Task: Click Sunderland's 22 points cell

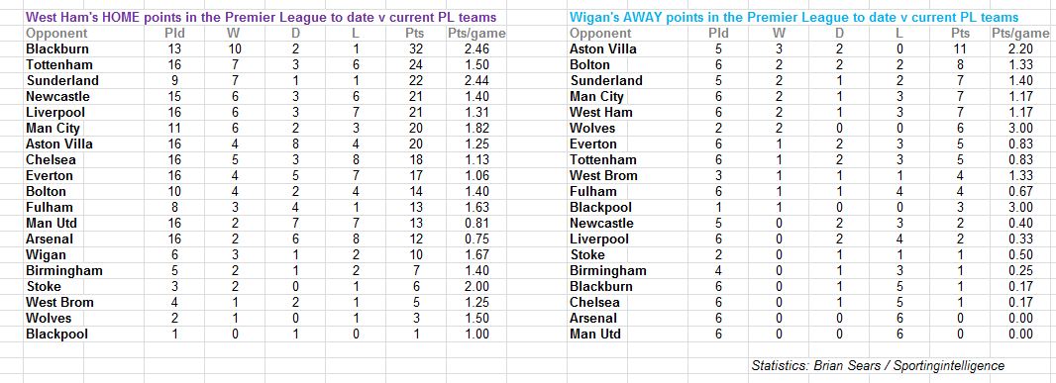Action: (417, 81)
